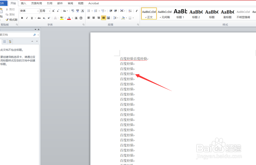
Task: Browse pages view in navigation pane
Action: [5, 42]
